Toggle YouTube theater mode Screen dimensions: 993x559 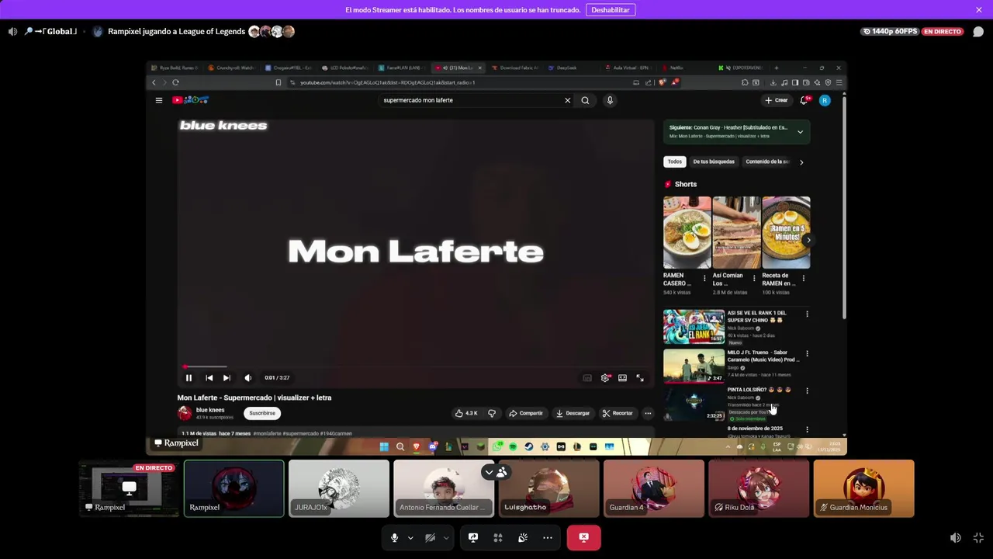coord(622,378)
